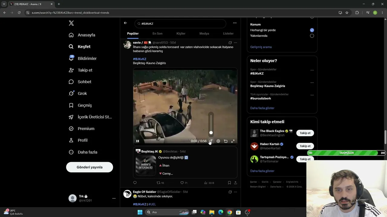387x217 pixels.
Task: Open search options three-dot menu
Action: pos(235,23)
